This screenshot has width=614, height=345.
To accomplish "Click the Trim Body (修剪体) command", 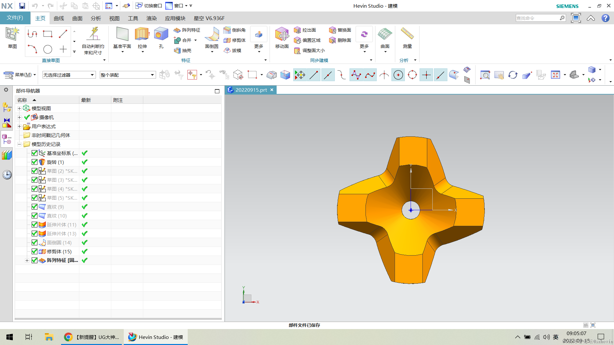I will (234, 40).
